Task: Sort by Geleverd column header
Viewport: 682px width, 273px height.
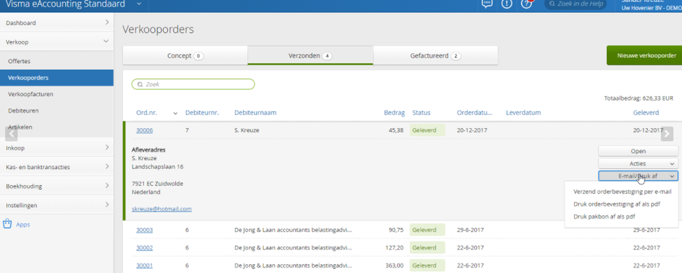Action: click(646, 113)
